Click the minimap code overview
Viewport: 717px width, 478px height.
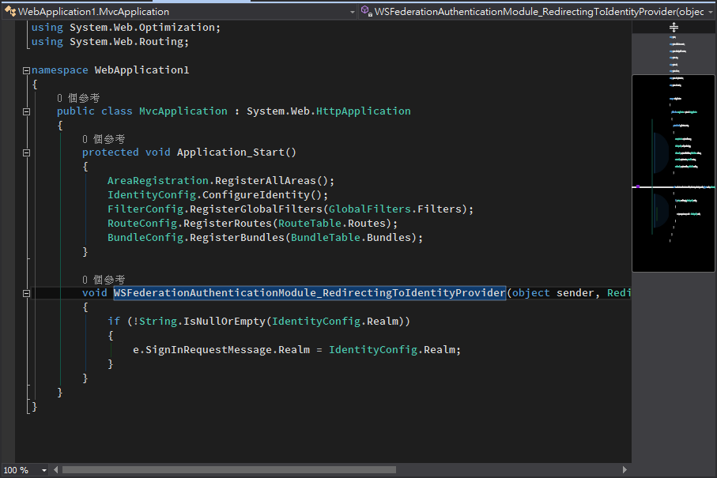pos(674,174)
